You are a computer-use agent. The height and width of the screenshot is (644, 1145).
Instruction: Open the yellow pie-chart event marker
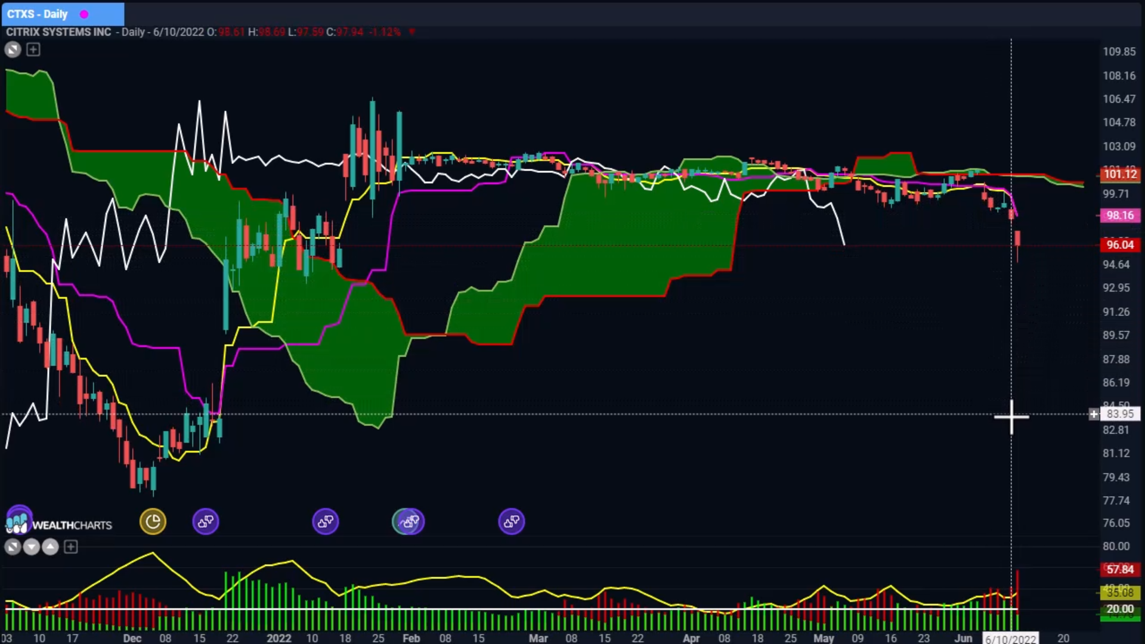(153, 522)
